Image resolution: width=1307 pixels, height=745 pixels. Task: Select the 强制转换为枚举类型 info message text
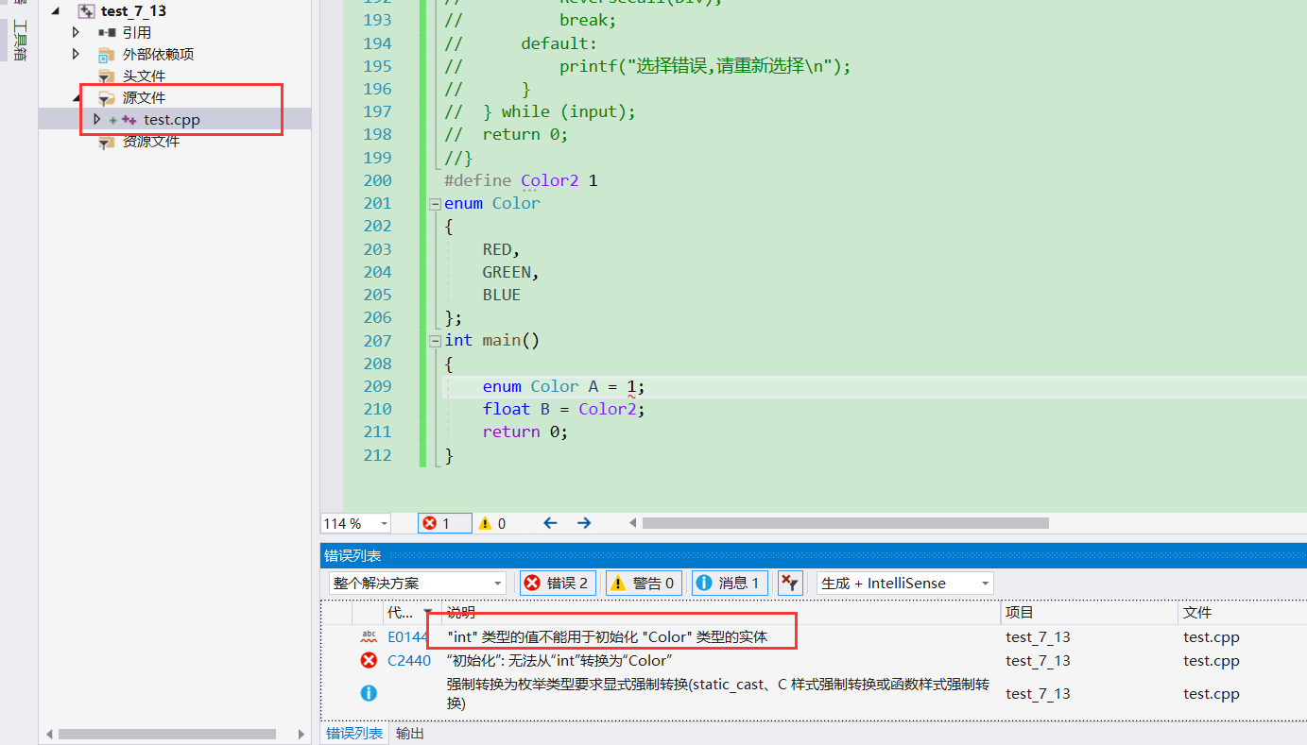(717, 694)
